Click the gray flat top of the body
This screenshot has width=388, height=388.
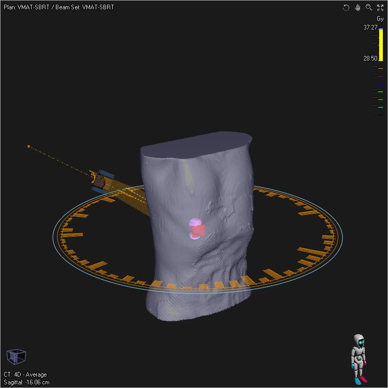point(197,145)
